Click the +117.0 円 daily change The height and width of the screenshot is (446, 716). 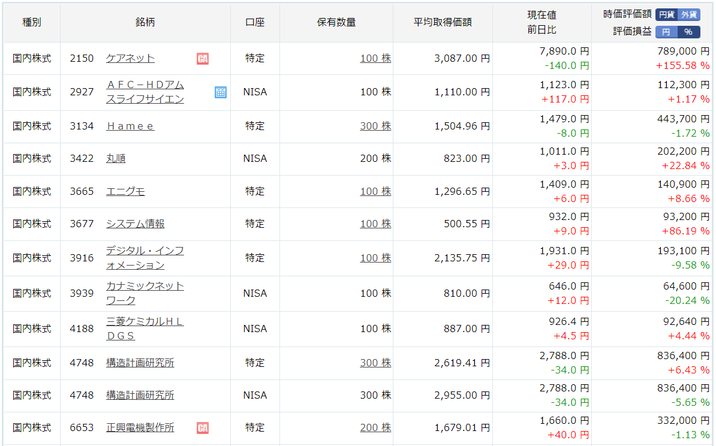click(x=565, y=99)
